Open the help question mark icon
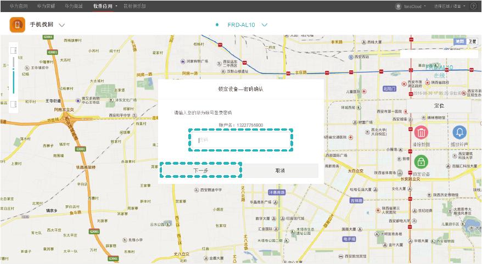Viewport: 482px width, 264px height. click(x=473, y=6)
